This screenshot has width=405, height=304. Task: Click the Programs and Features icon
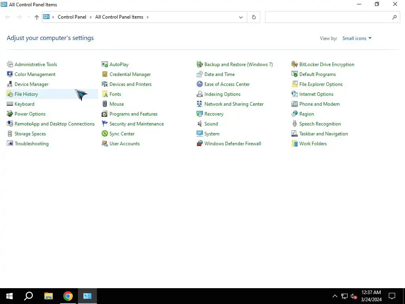point(104,114)
